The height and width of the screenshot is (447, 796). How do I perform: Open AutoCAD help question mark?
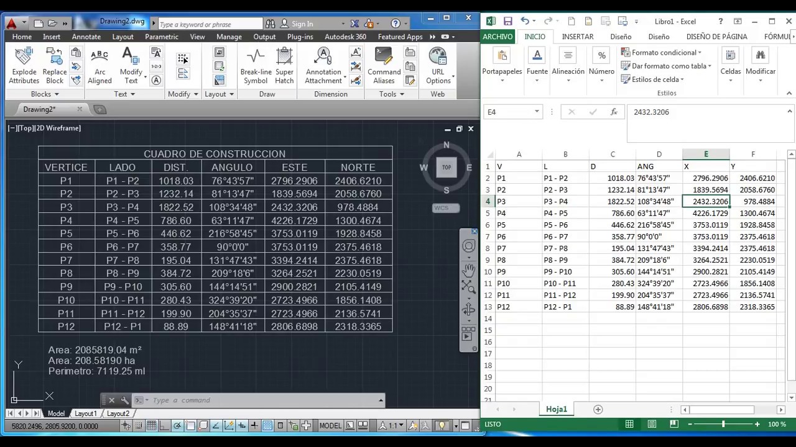(x=396, y=24)
